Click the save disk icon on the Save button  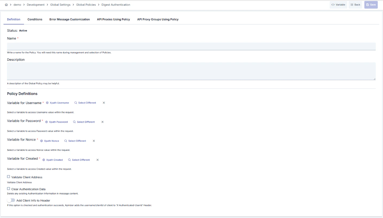click(368, 5)
